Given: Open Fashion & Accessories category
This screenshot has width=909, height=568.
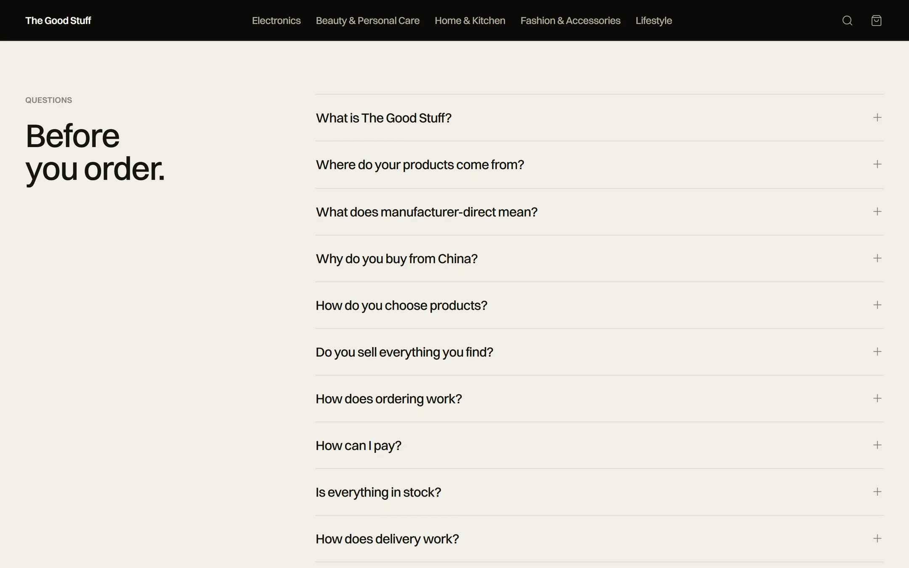Looking at the screenshot, I should (x=570, y=21).
